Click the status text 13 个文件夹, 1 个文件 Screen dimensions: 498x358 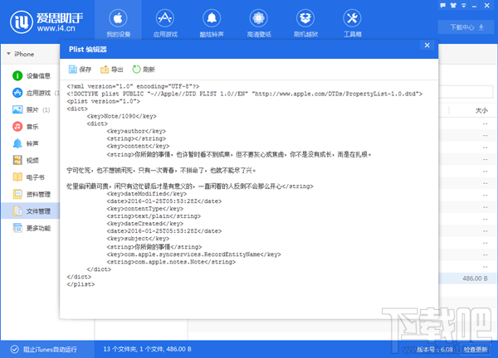[147, 349]
